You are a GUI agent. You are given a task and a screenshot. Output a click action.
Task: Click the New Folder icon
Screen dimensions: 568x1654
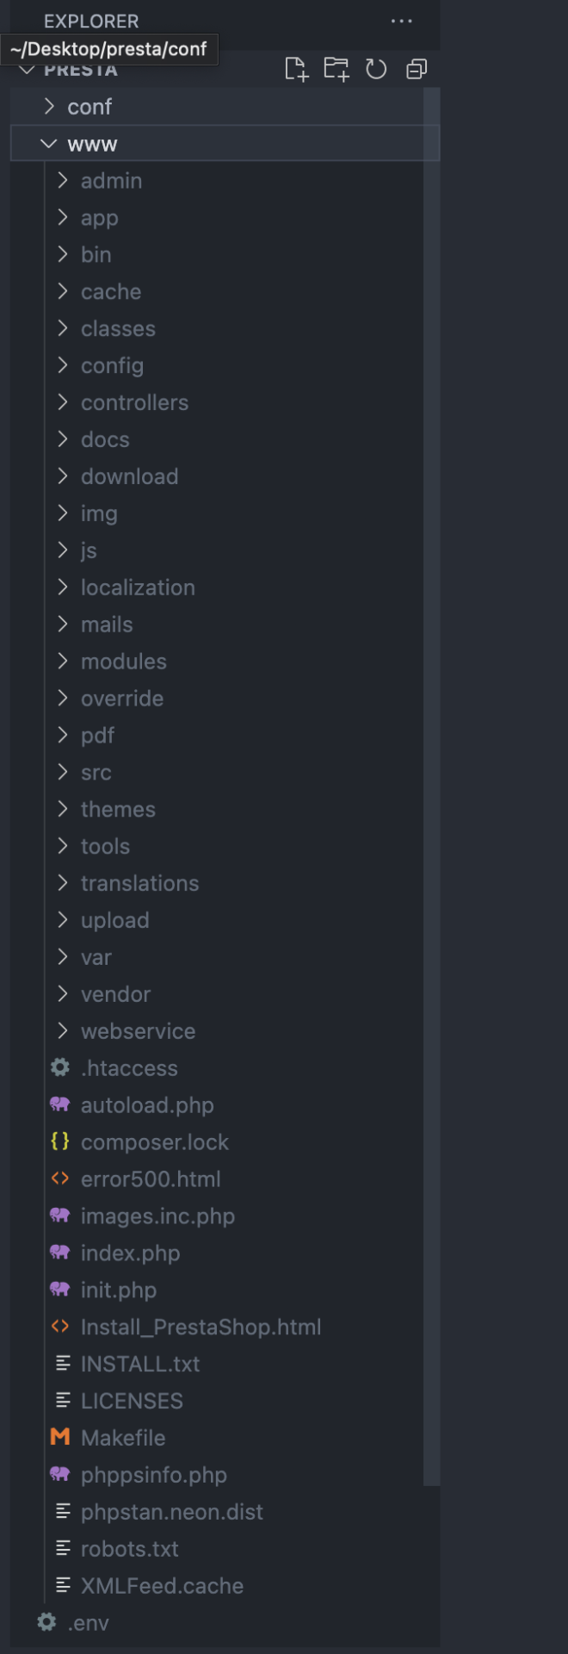[336, 69]
